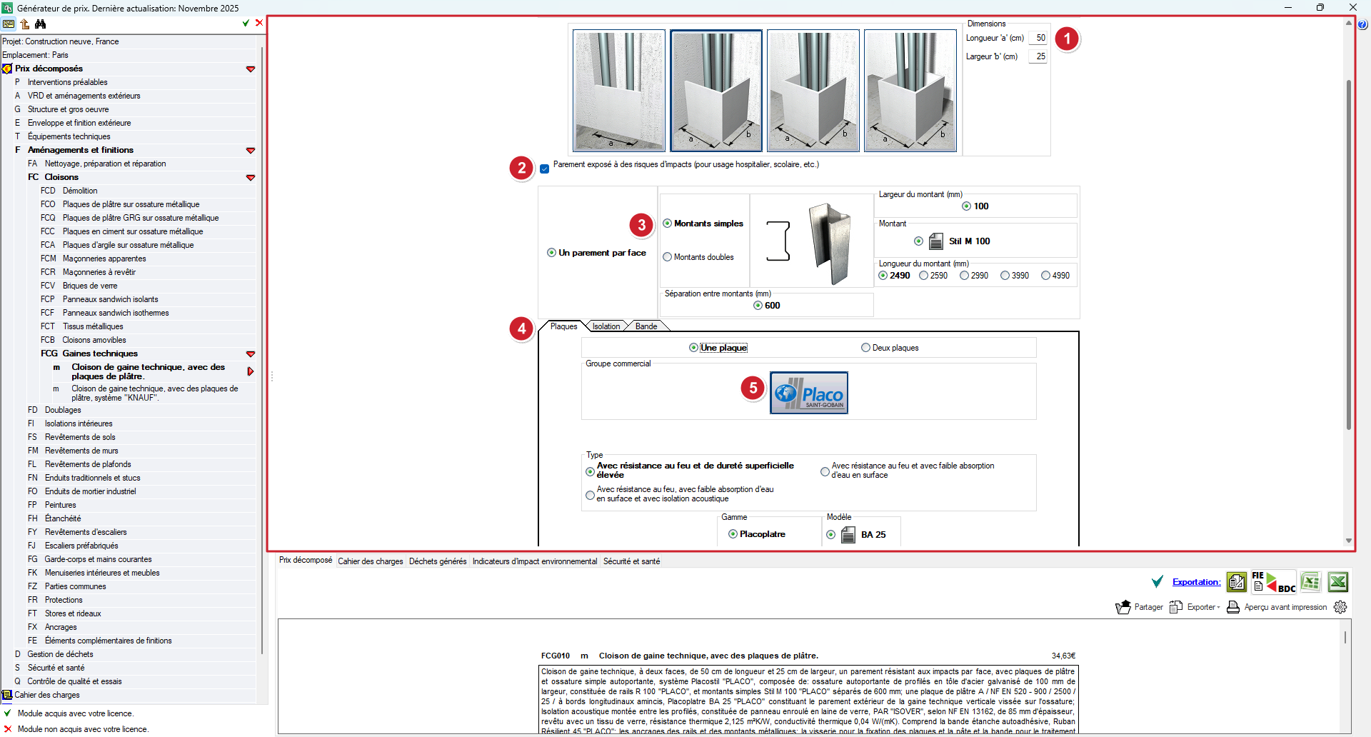The height and width of the screenshot is (737, 1371).
Task: Click the scroll-down arrow of the options panel
Action: tap(1349, 541)
